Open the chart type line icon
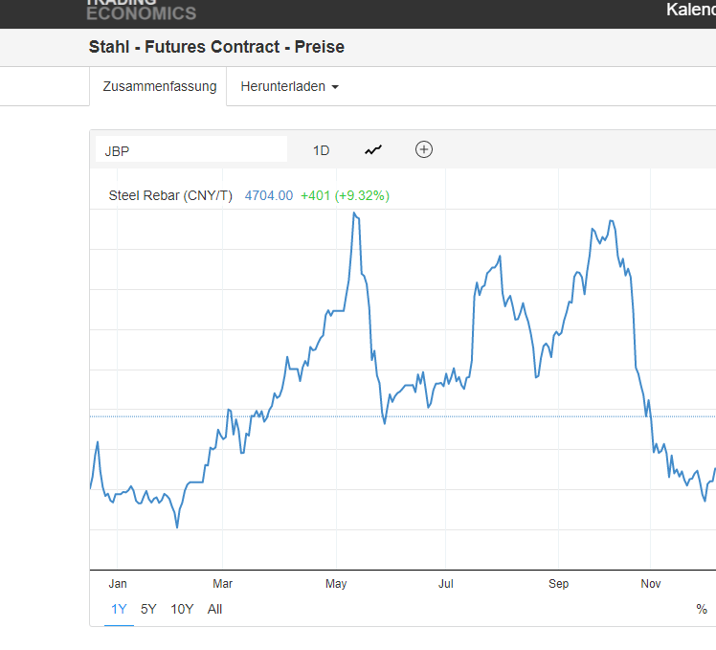Viewport: 716px width, 650px height. tap(373, 150)
